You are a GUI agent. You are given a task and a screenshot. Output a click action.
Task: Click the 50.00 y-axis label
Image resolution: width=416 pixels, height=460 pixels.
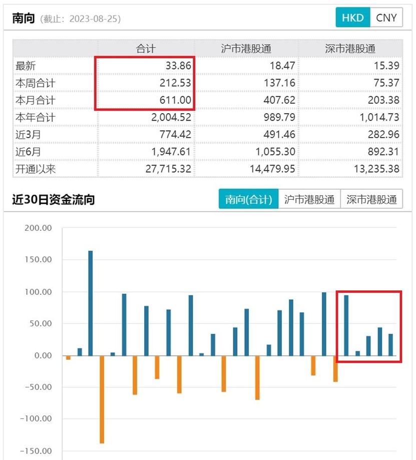pyautogui.click(x=41, y=323)
